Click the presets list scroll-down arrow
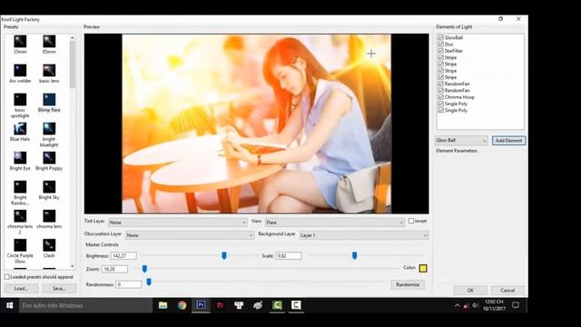This screenshot has height=327, width=581. (x=73, y=266)
